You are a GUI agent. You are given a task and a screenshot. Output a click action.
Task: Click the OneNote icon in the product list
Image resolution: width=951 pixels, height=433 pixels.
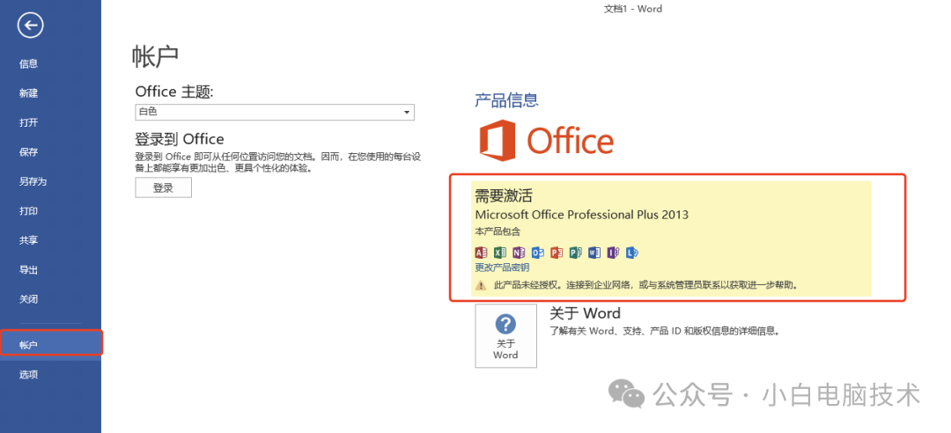519,253
